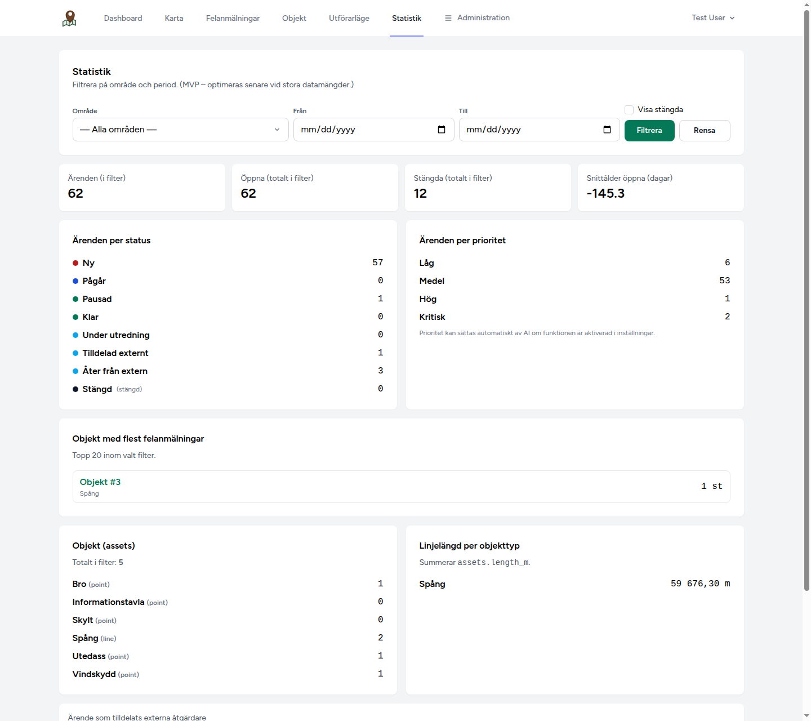Open the Objekt navigation tab
This screenshot has height=721, width=811.
[x=294, y=18]
